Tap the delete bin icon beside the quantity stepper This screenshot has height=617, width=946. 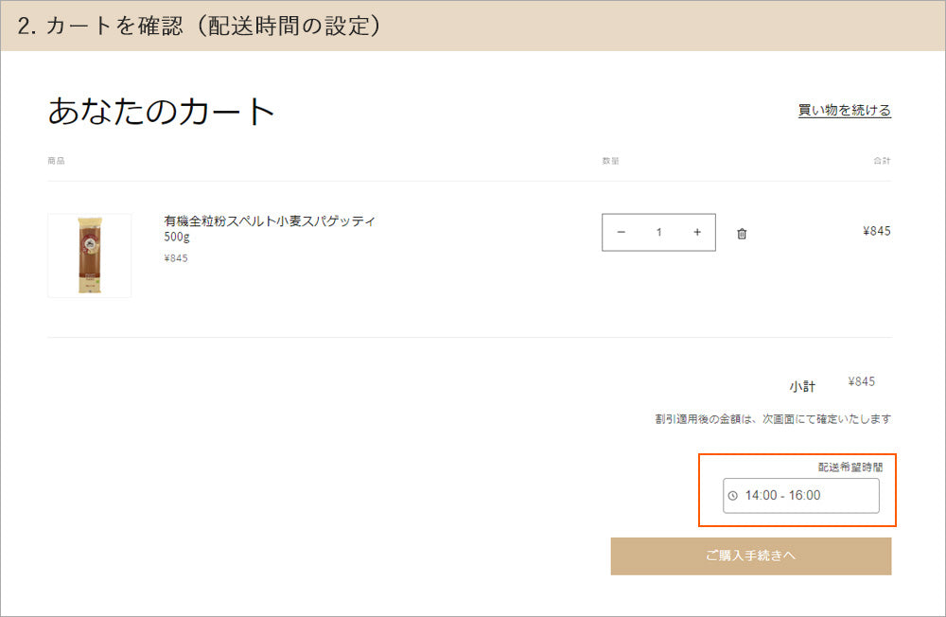coord(742,232)
